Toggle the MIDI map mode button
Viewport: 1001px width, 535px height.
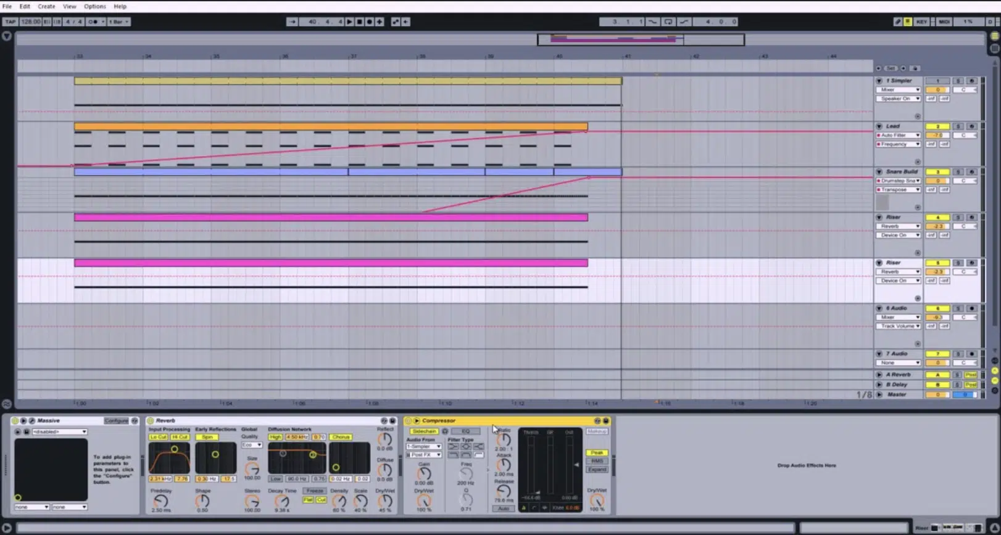pos(944,22)
